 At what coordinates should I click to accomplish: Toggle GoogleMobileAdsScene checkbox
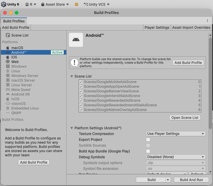point(81,82)
